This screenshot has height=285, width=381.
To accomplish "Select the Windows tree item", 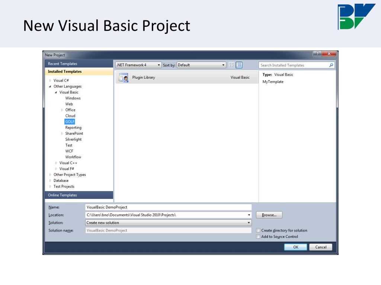I will pos(73,98).
